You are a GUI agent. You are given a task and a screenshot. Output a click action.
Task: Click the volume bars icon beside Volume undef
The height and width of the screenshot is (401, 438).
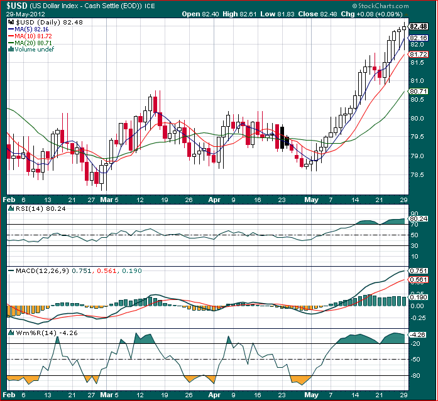tap(11, 50)
